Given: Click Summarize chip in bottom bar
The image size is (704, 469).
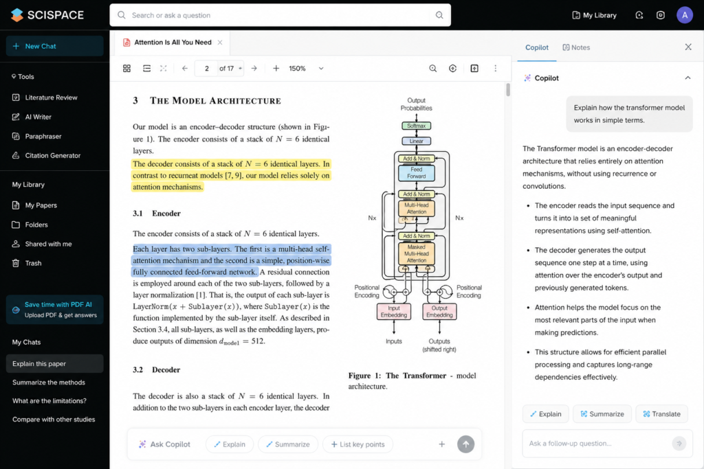Looking at the screenshot, I should tap(288, 444).
